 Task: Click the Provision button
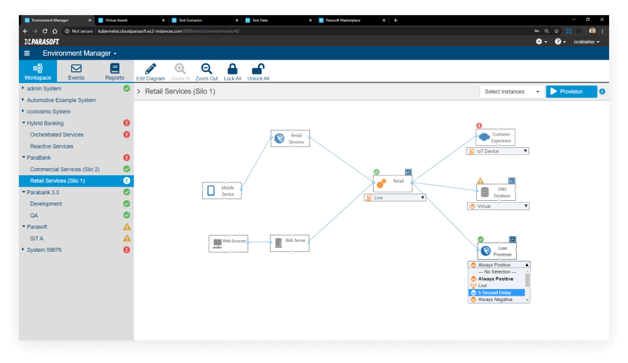click(x=571, y=92)
